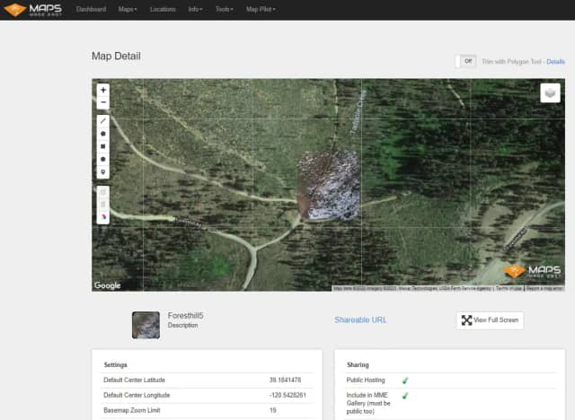The width and height of the screenshot is (575, 420).
Task: Click the Basemap Zoom Limit value 19
Action: coord(273,410)
